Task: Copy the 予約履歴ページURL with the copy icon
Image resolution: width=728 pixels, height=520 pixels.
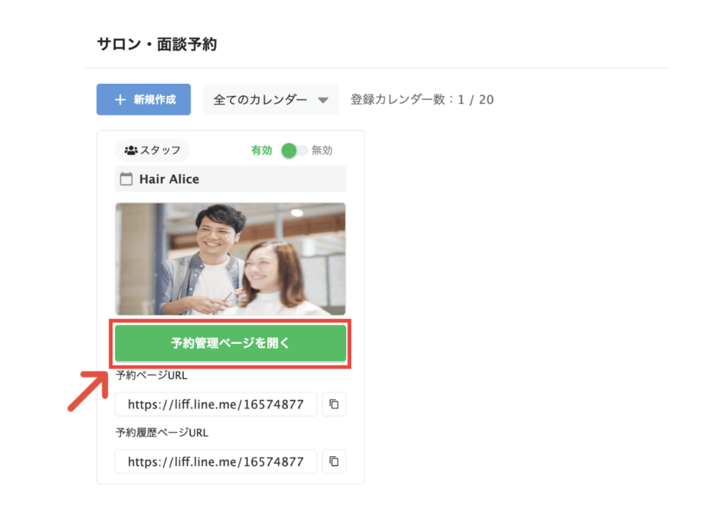Action: click(x=333, y=461)
